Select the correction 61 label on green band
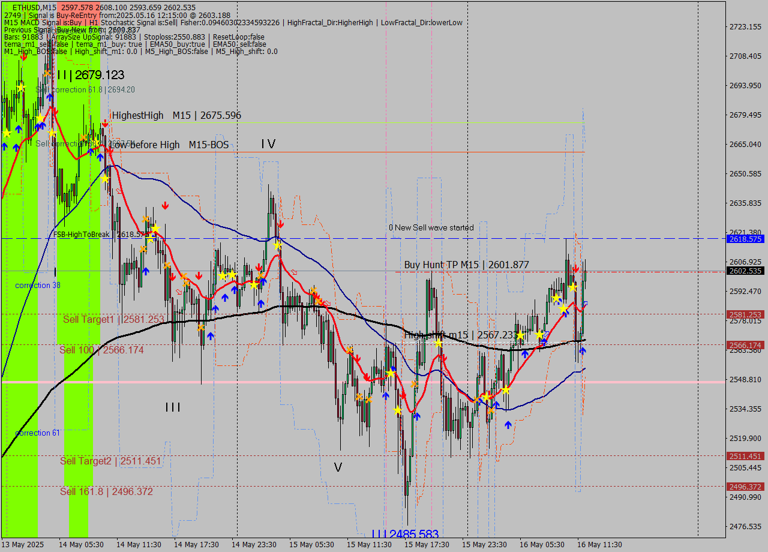Screen dimensions: 768x552 point(37,433)
